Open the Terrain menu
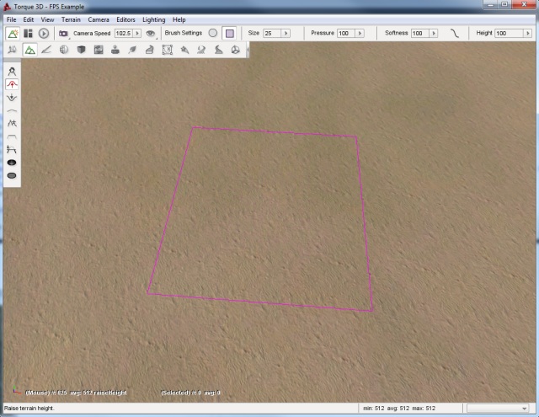The width and height of the screenshot is (539, 417). [x=71, y=19]
